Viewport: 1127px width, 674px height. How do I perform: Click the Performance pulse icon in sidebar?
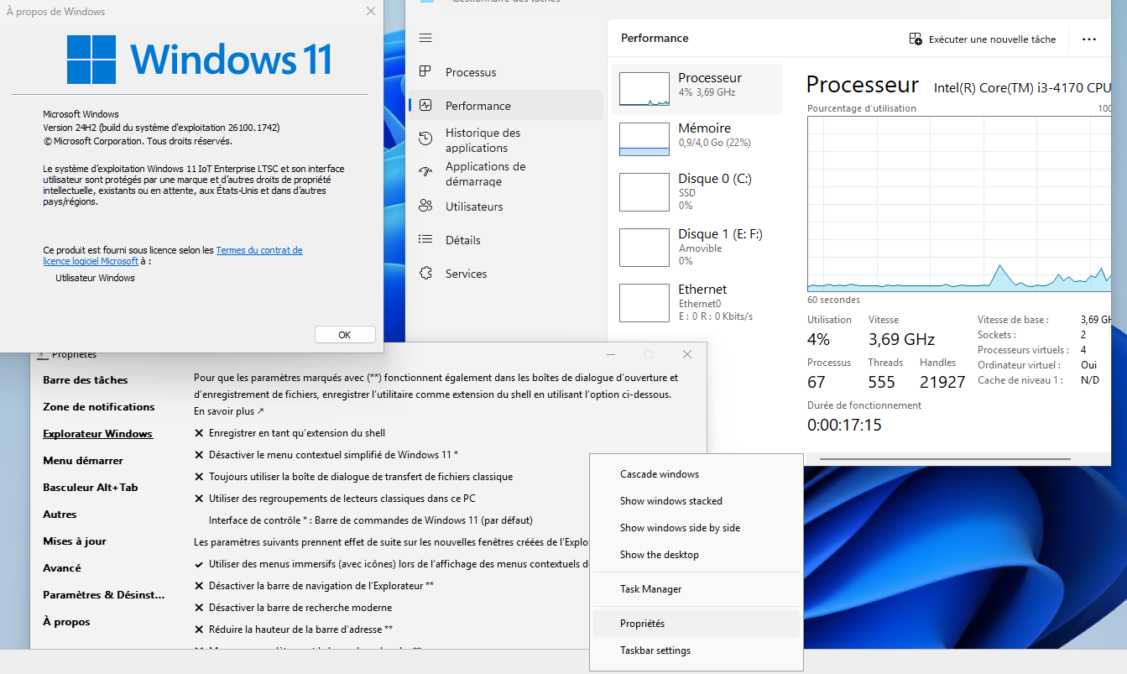coord(425,105)
